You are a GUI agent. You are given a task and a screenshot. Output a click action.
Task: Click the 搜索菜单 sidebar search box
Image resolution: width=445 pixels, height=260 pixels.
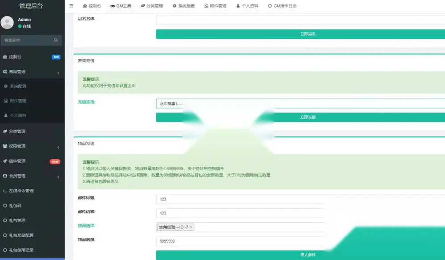click(31, 40)
